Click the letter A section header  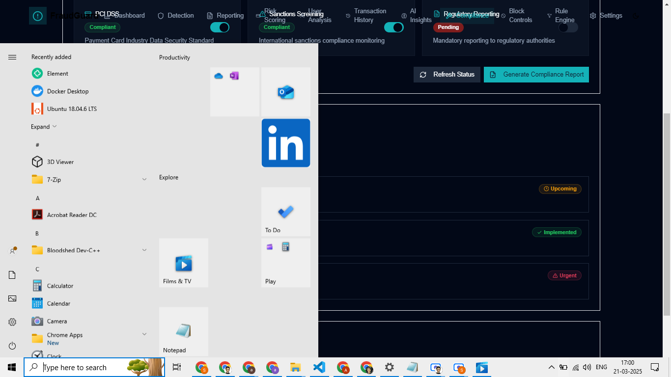[37, 198]
